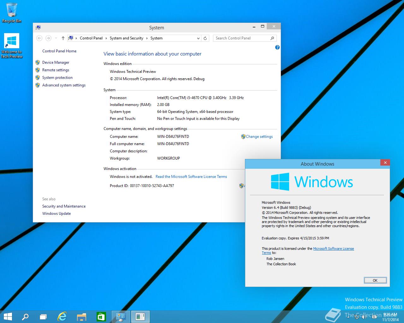Open the Start menu button
Image resolution: width=404 pixels, height=323 pixels.
click(8, 316)
